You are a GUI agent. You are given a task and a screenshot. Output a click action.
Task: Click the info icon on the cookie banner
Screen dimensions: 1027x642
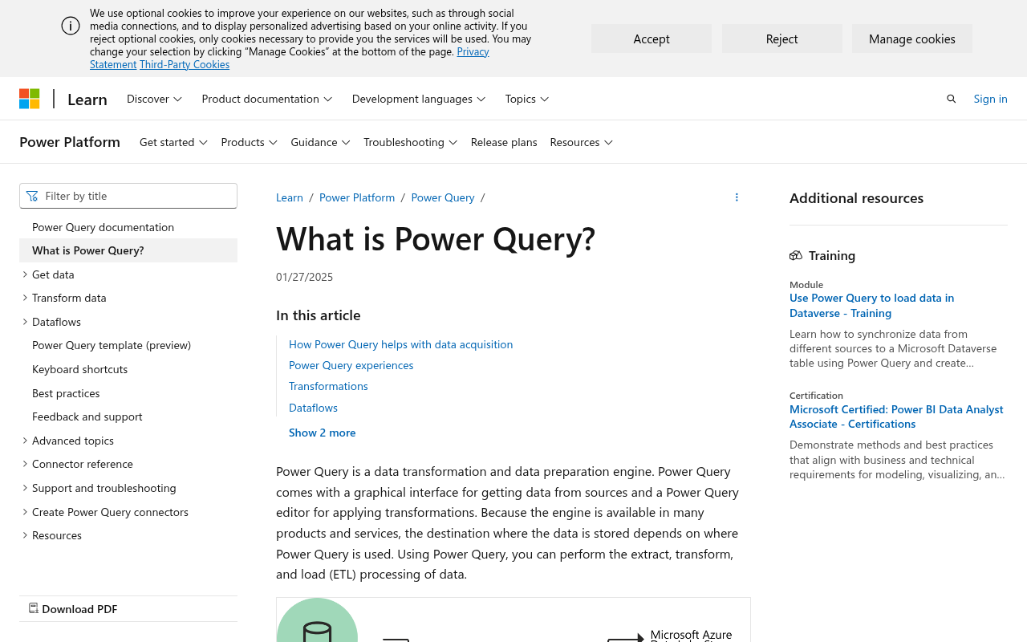(x=69, y=25)
